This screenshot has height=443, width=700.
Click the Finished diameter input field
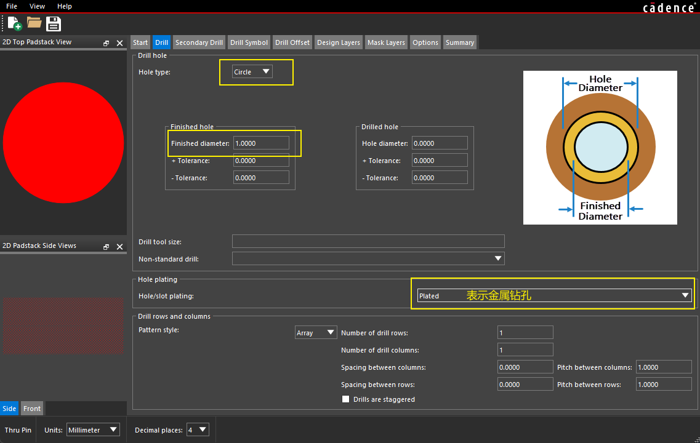261,143
